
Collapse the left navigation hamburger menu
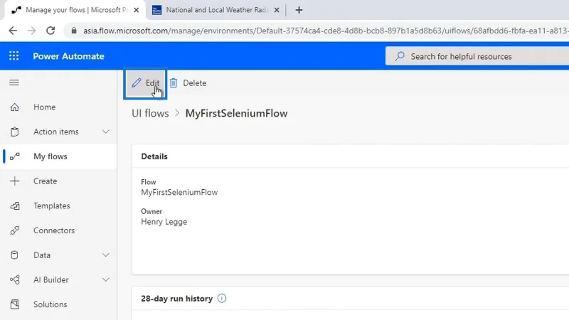pos(14,82)
